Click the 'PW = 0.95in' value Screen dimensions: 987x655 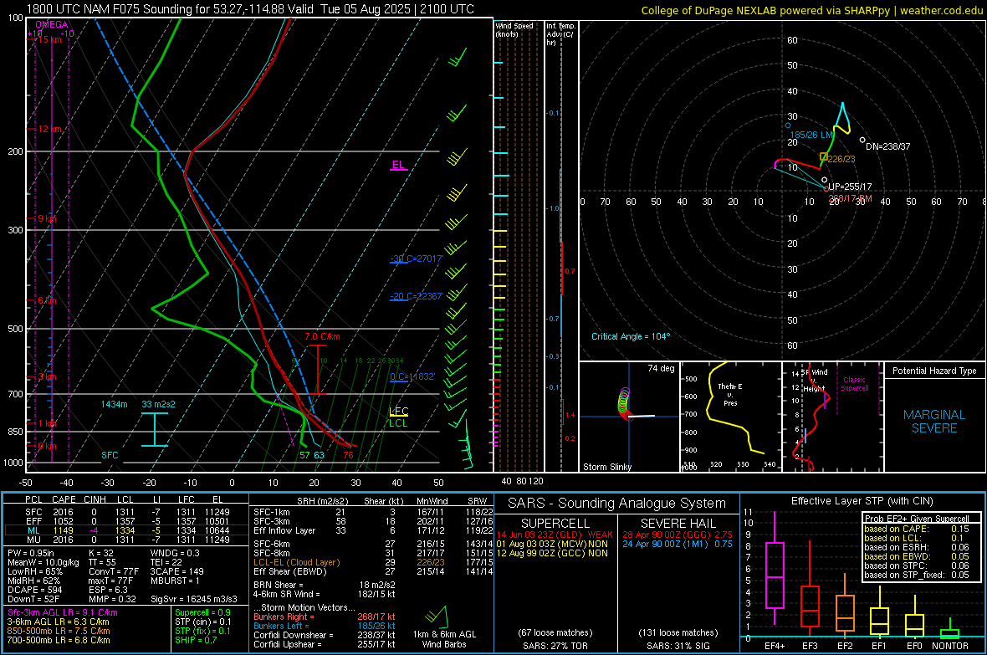point(31,553)
